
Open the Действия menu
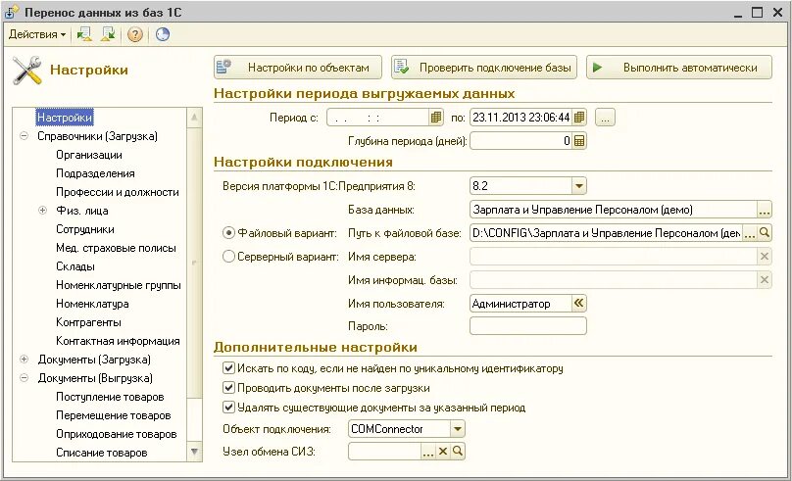[x=37, y=34]
